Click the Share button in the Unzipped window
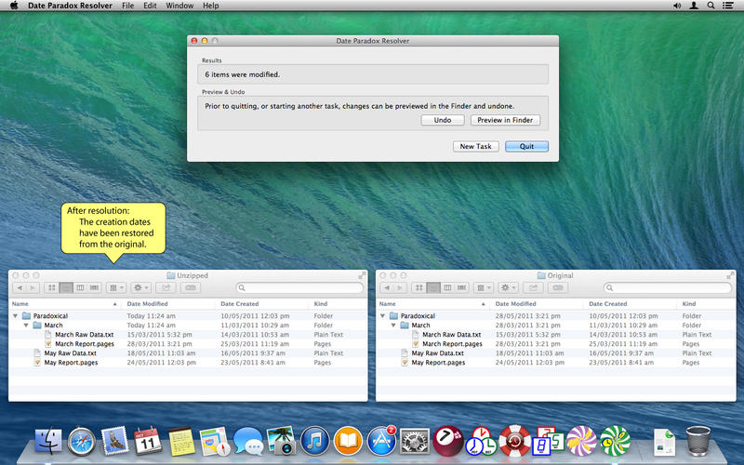 point(166,287)
